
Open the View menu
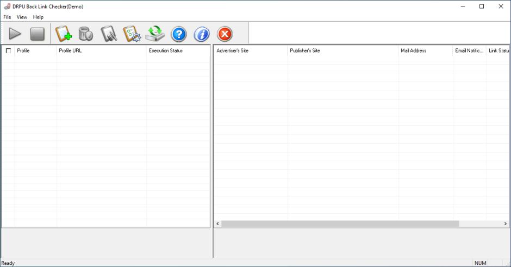click(x=22, y=17)
